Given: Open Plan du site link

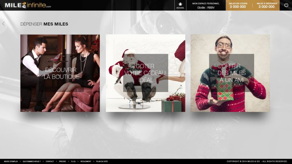Looking at the screenshot, I should (x=102, y=161).
